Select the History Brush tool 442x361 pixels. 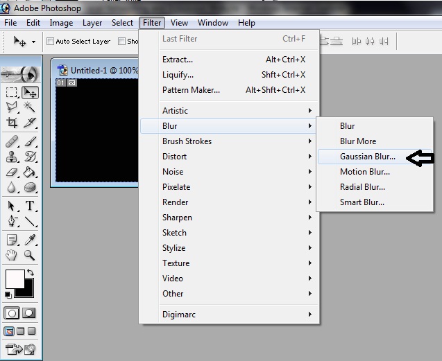(x=30, y=157)
